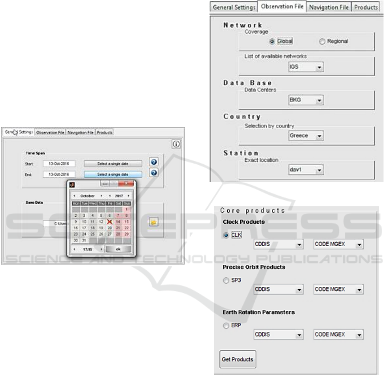Advance to next month after October
Screen dimensions: 390x375
click(101, 196)
